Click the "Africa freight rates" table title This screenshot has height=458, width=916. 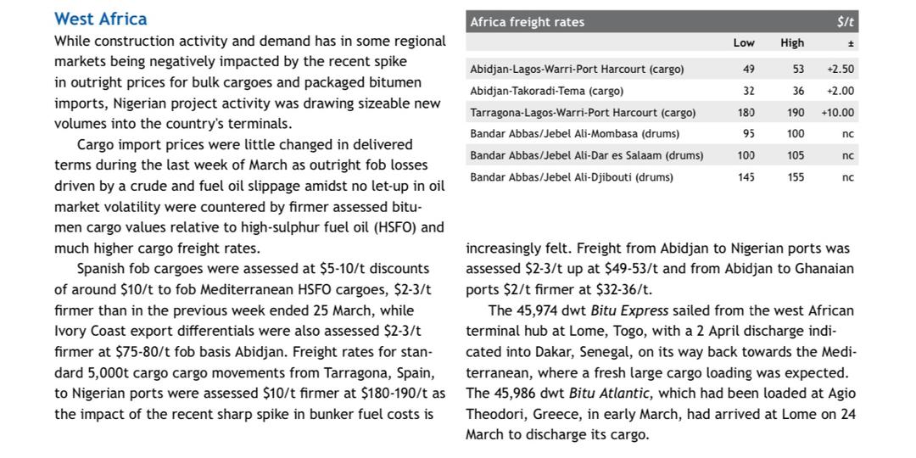527,22
